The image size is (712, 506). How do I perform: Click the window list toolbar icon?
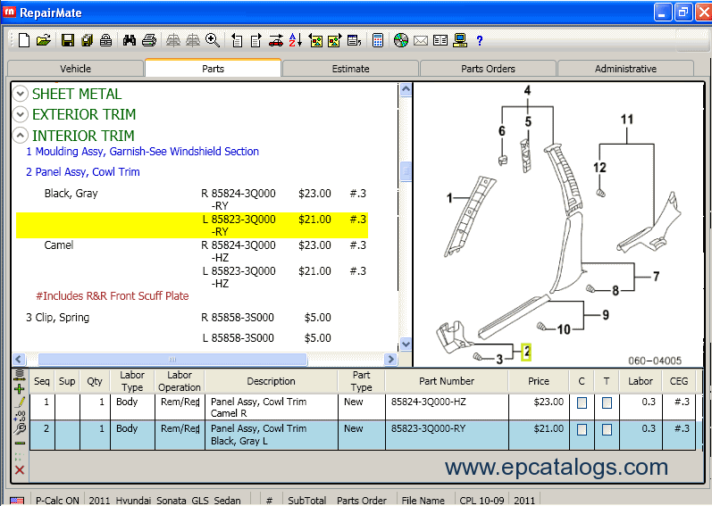click(354, 40)
